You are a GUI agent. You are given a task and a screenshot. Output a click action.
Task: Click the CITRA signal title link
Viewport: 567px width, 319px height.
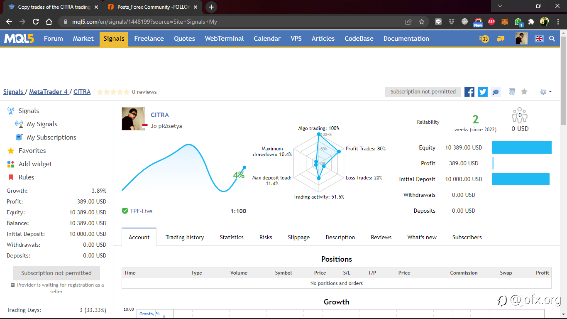(x=160, y=115)
